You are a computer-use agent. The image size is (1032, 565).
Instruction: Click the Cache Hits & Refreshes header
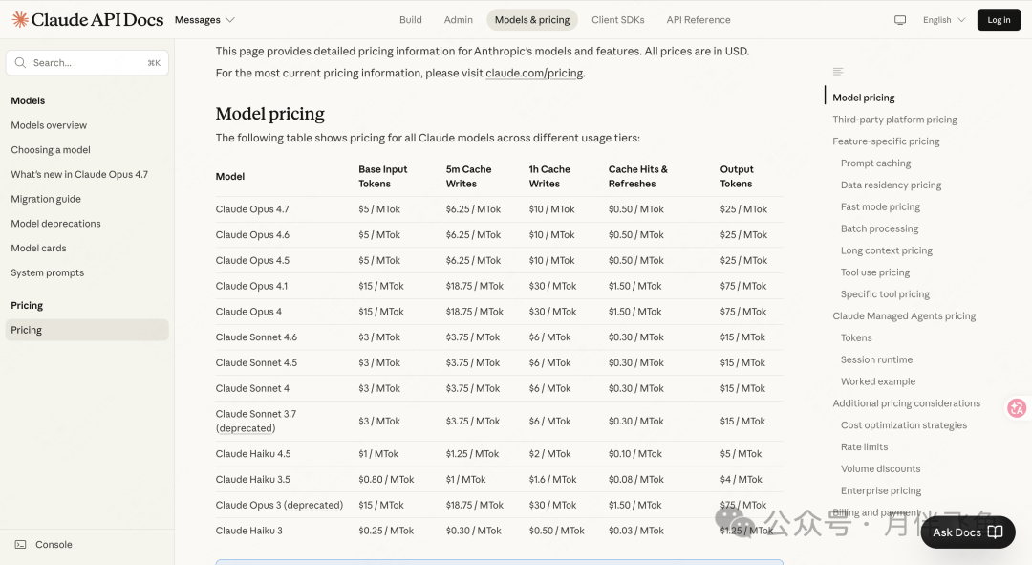click(637, 177)
